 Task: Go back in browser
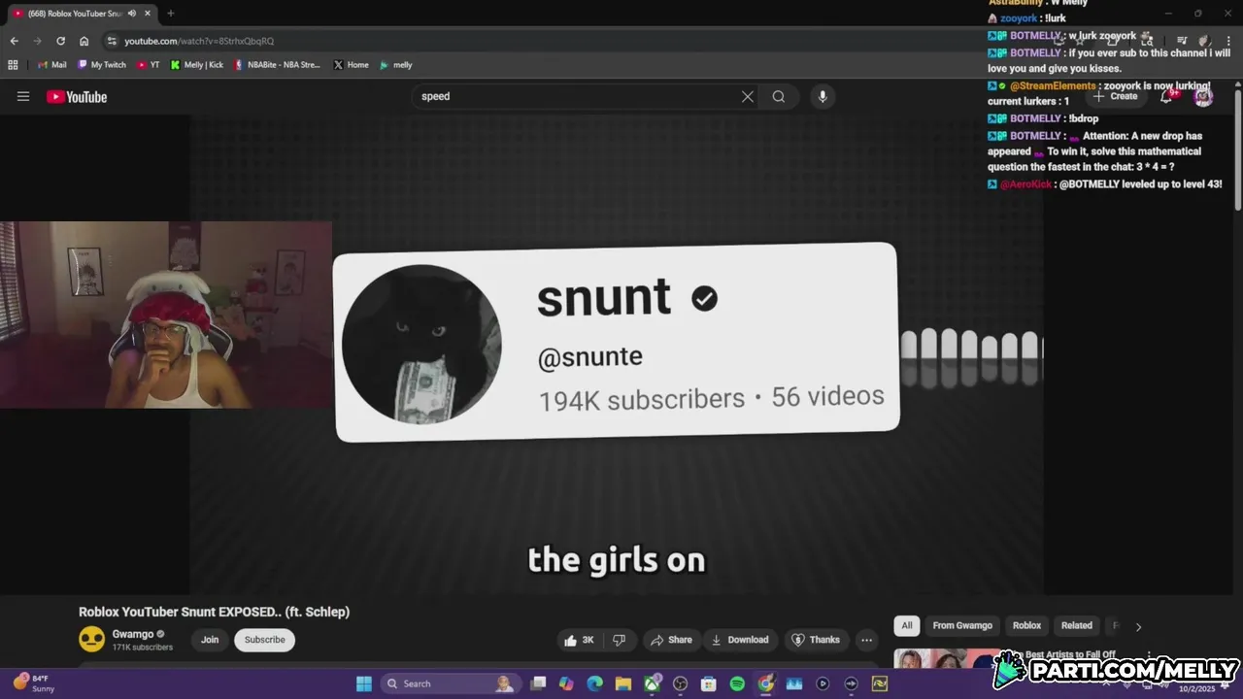point(14,41)
